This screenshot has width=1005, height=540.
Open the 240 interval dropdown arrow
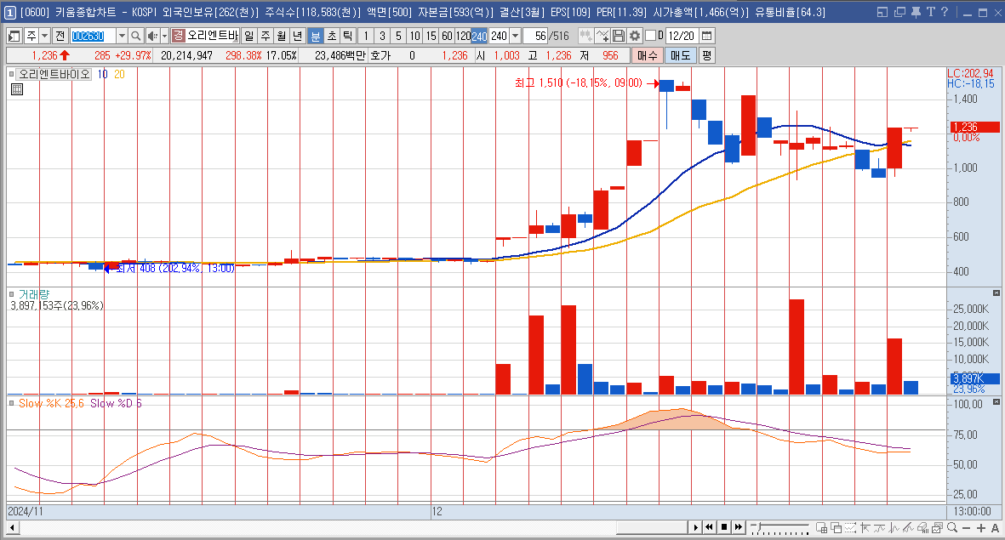[x=516, y=36]
